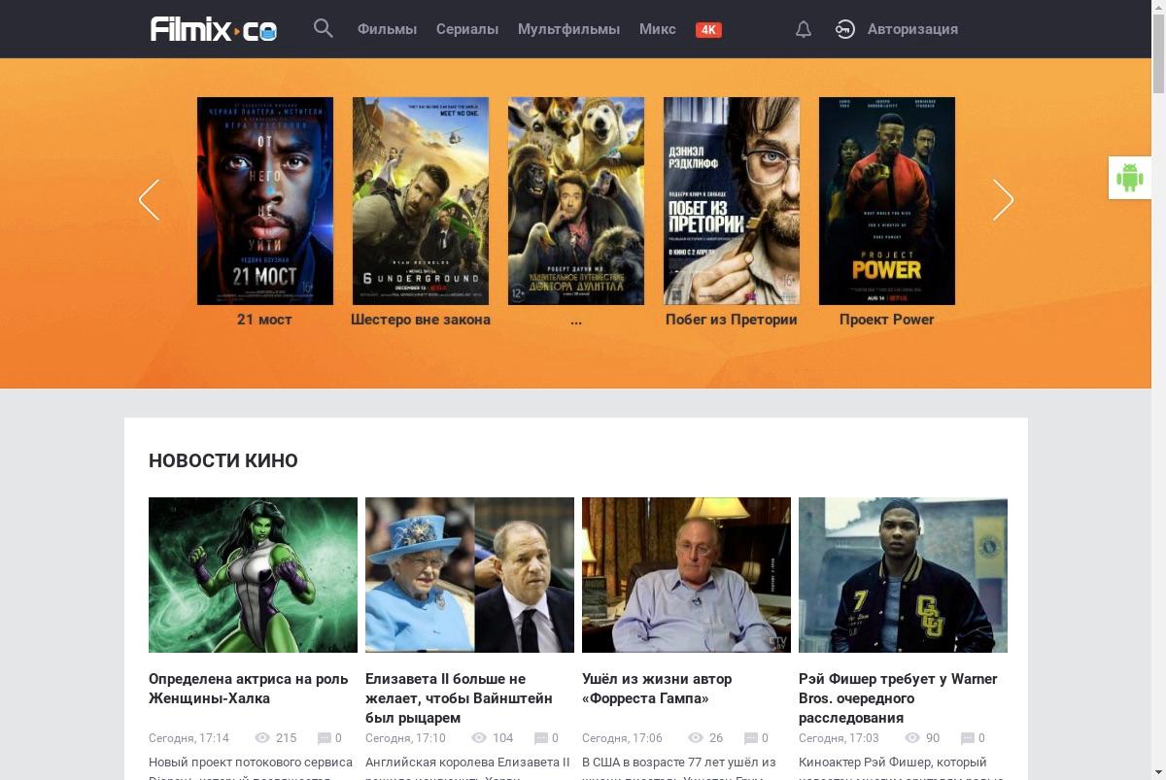
Task: Read headline Ушёл из жизни автор Форреста Гампа
Action: (x=657, y=689)
